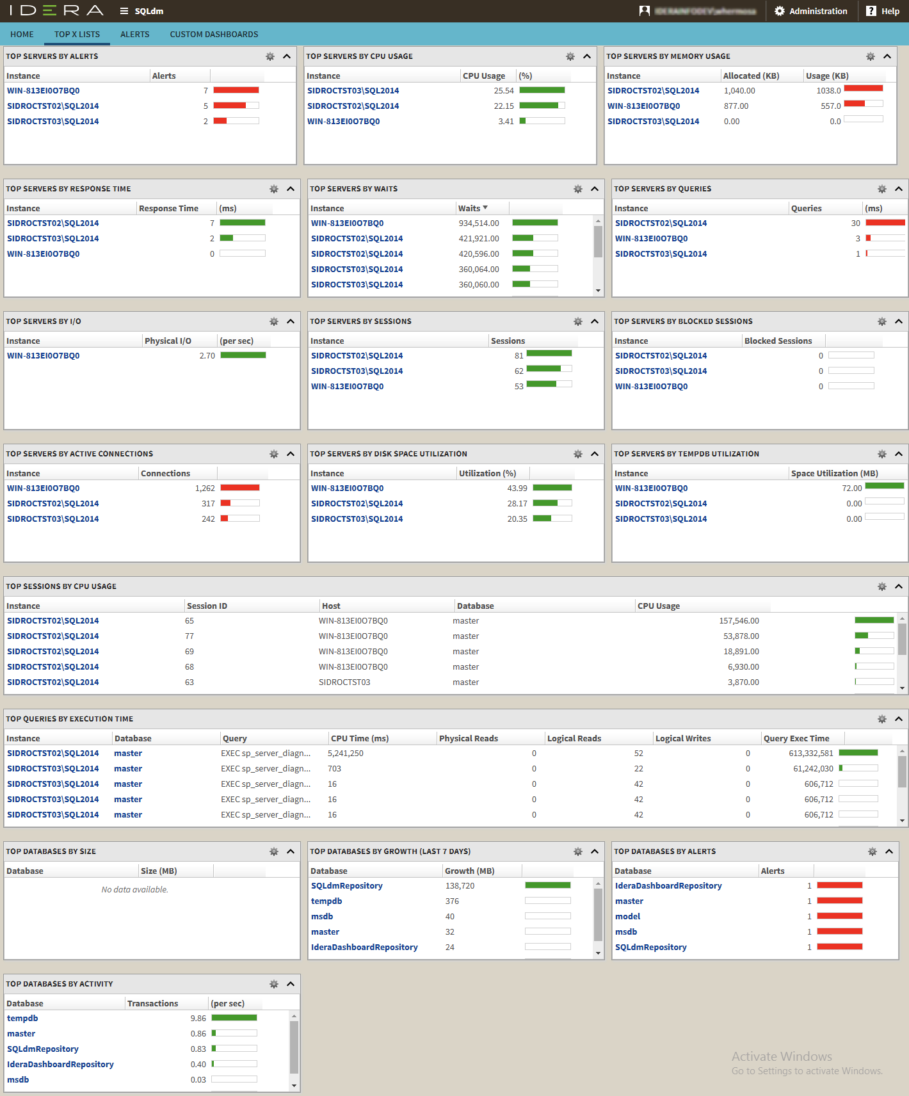Open settings gear for Top Servers by Memory Usage
909x1096 pixels.
[x=871, y=56]
